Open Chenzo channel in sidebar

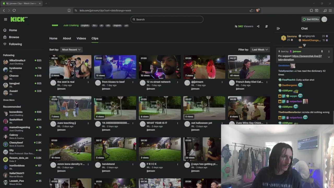[x=22, y=77]
